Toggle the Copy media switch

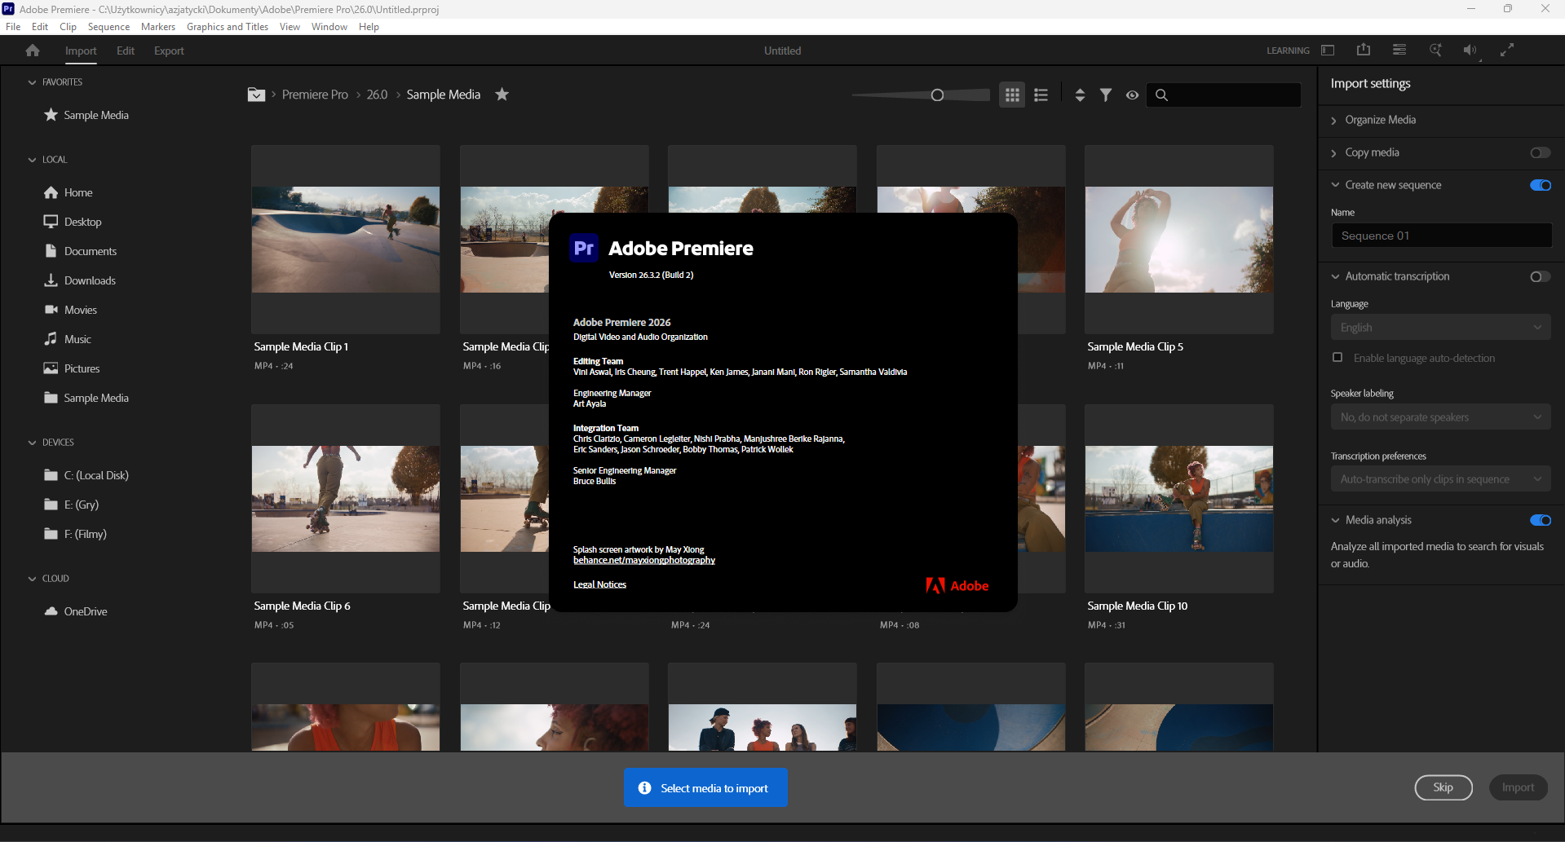1540,152
